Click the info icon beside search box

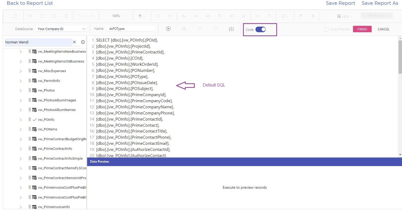click(83, 42)
